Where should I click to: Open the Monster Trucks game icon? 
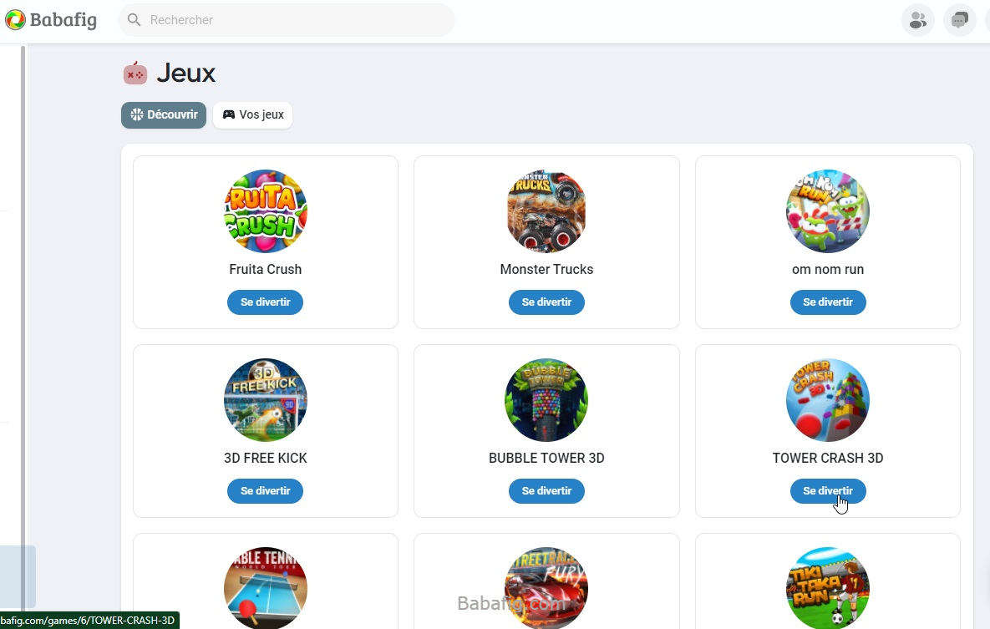[x=546, y=211]
